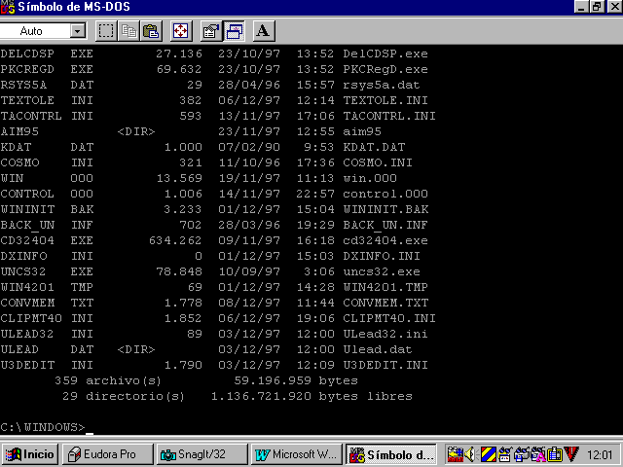Click the yellow-blue striped tray icon

point(489,454)
